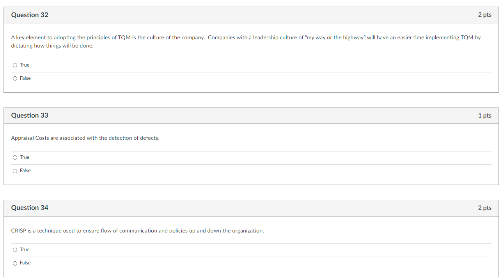Select False for Question 34
Image resolution: width=502 pixels, height=280 pixels.
[x=15, y=263]
